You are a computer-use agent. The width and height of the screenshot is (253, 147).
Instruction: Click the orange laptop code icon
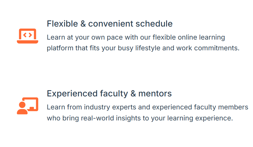[x=28, y=36]
